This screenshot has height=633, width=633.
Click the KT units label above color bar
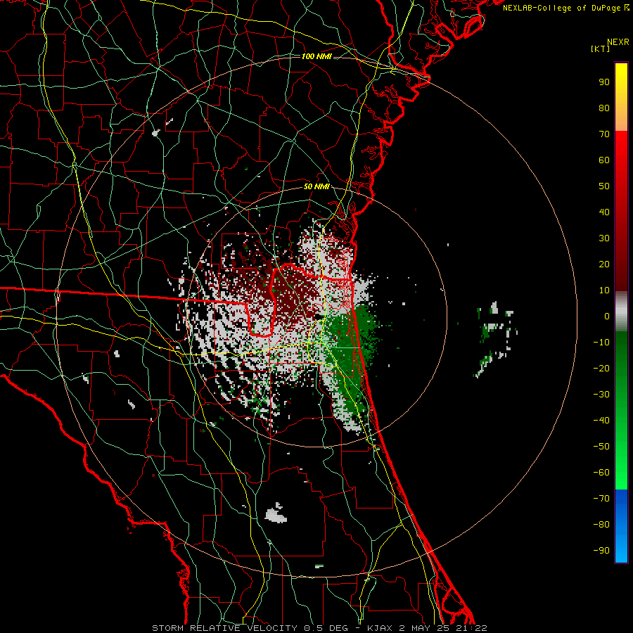[x=601, y=49]
